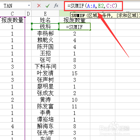Select cell containing 陈发富
Viewport: 140px width, 140px height.
pyautogui.click(x=45, y=106)
